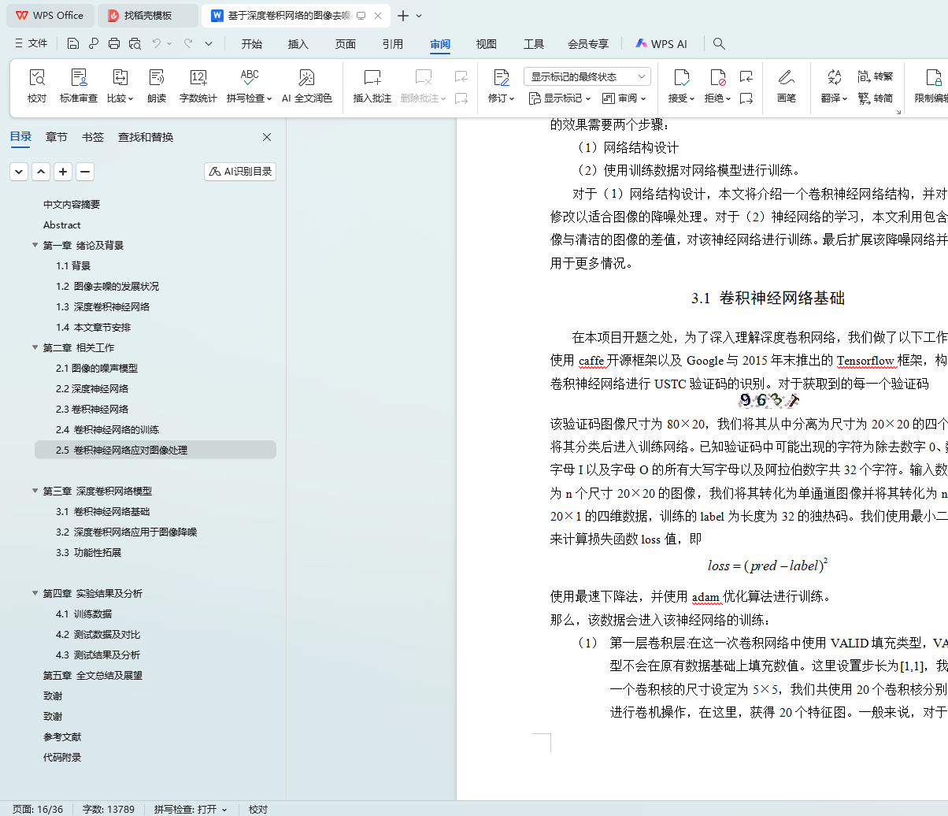Jump to 4.2 测试数据及对比 in outline
948x816 pixels.
pyautogui.click(x=98, y=634)
